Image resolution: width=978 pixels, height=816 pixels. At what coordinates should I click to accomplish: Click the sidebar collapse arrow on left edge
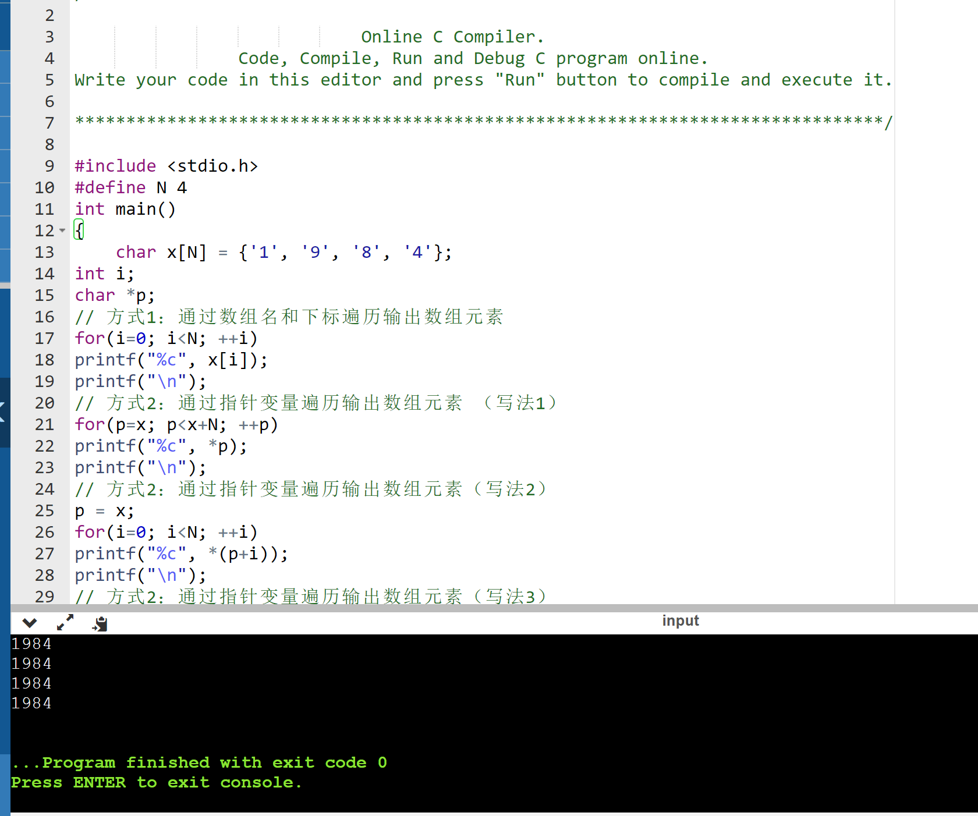click(x=3, y=411)
